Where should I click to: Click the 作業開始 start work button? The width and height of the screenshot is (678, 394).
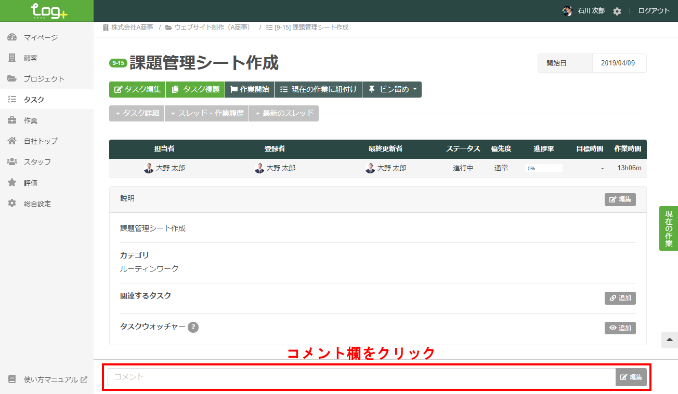(249, 89)
